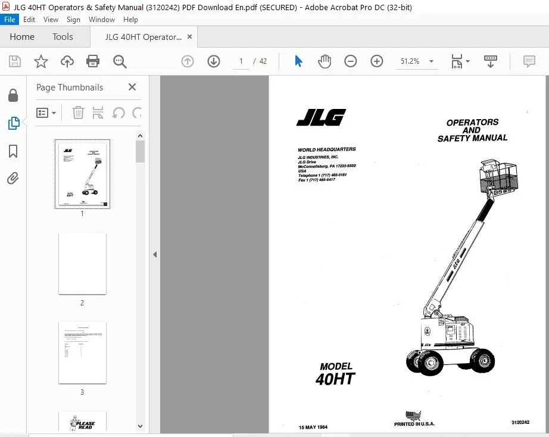Close the Page Thumbnails panel
Viewport: 549px width, 437px height.
132,87
